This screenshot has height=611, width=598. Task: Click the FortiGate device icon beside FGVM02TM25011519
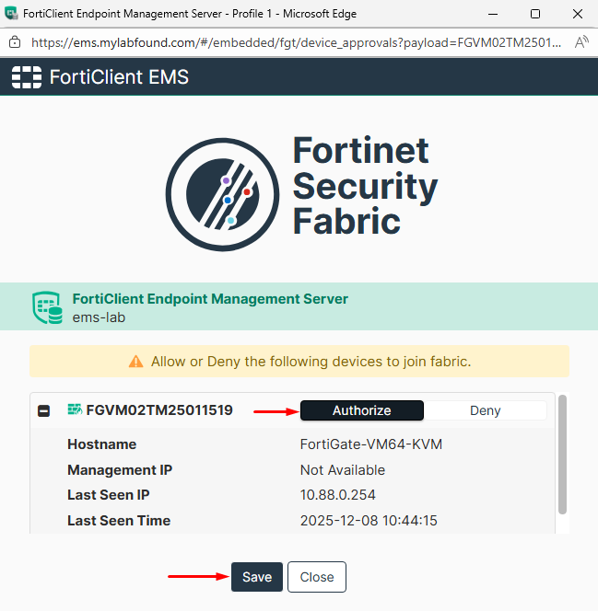coord(75,409)
